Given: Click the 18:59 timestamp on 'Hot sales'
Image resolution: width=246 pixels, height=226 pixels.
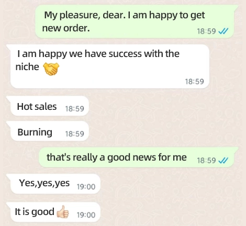Looking at the screenshot, I should [x=75, y=109].
